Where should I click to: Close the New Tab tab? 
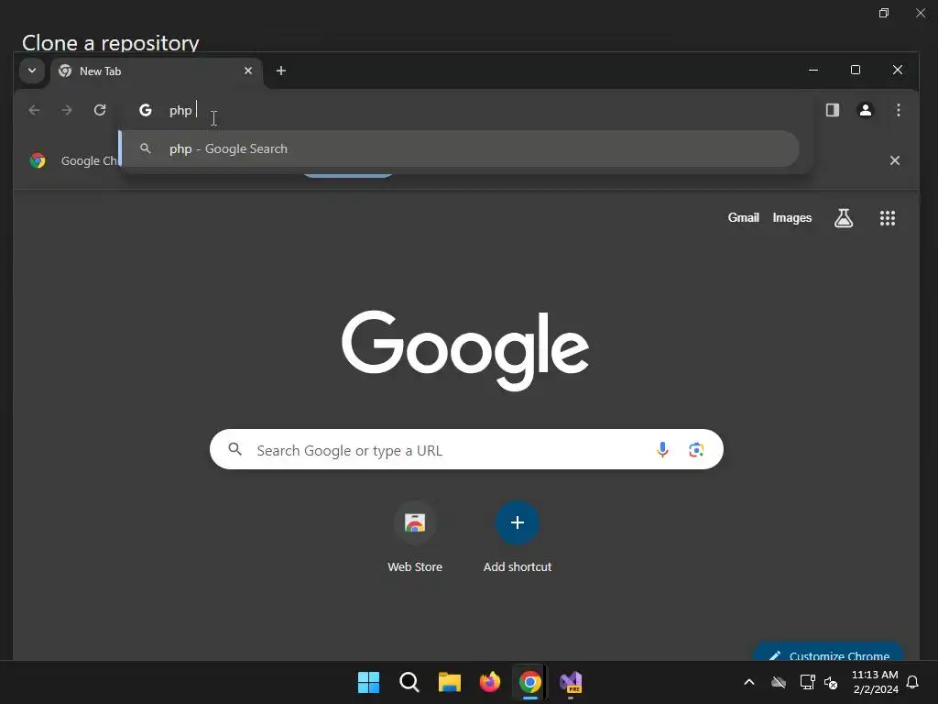click(248, 71)
